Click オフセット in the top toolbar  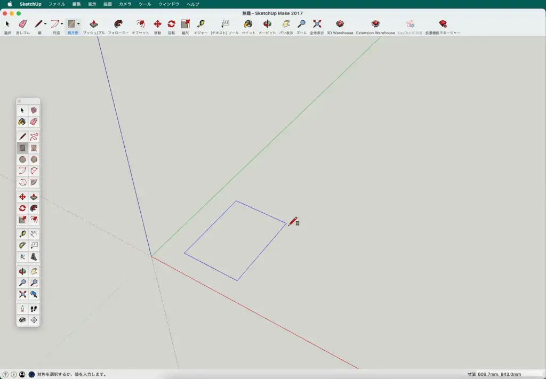point(140,27)
